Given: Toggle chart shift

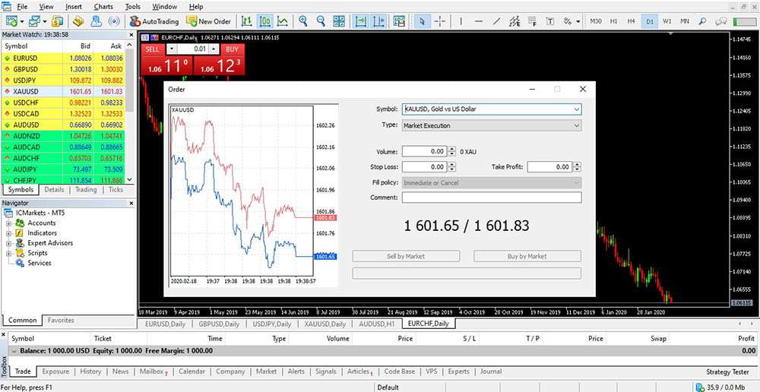Looking at the screenshot, I should [x=378, y=21].
